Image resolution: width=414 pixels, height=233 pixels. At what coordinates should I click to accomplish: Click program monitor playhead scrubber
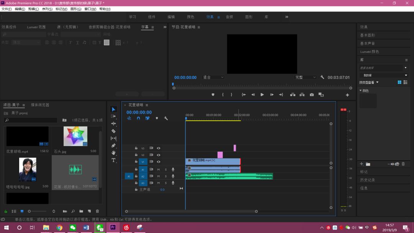[173, 84]
